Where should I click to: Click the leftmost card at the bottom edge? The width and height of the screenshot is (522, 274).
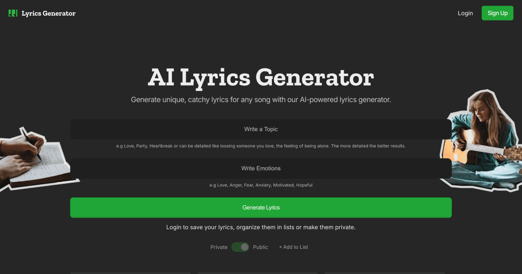coord(130,273)
